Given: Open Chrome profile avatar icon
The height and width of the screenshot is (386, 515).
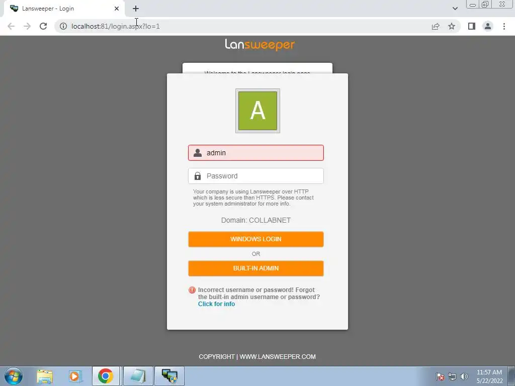Looking at the screenshot, I should 488,26.
